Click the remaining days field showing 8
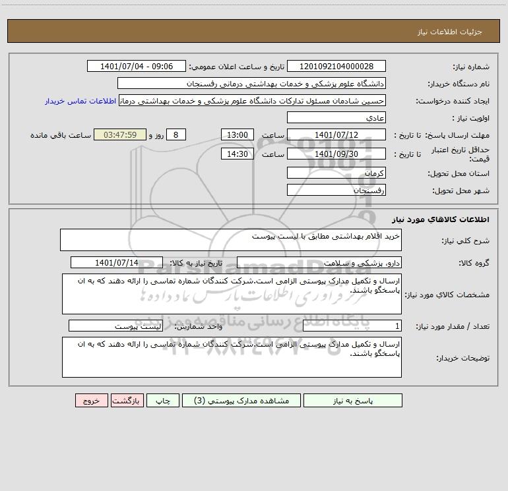The image size is (508, 491). click(x=176, y=134)
